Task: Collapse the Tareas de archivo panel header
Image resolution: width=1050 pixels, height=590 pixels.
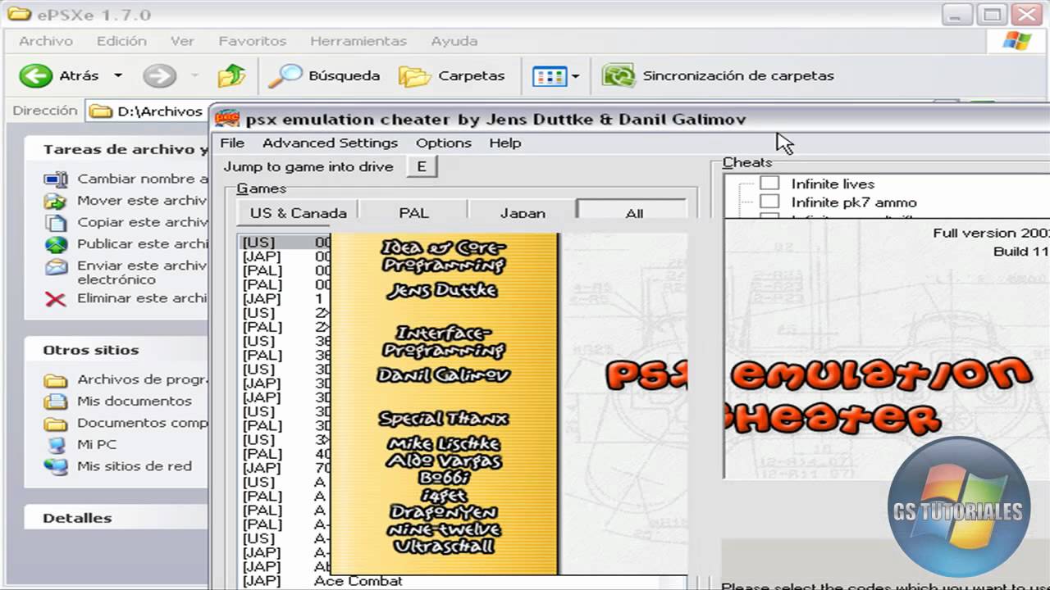Action: click(116, 150)
